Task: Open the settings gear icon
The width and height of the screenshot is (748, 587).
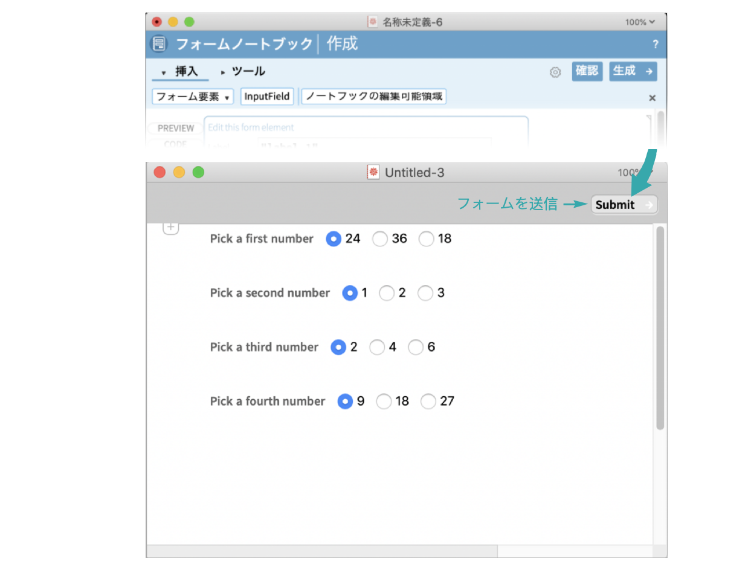Action: 555,72
